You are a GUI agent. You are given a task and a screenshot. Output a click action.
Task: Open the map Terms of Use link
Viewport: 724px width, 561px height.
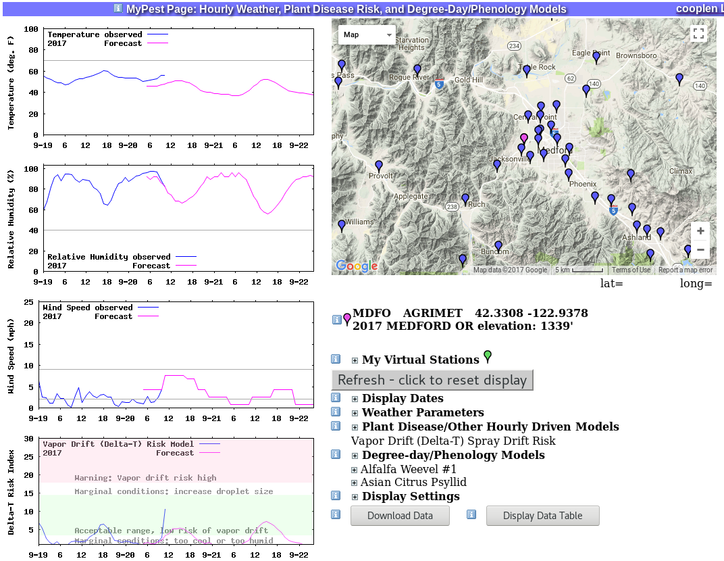coord(631,270)
